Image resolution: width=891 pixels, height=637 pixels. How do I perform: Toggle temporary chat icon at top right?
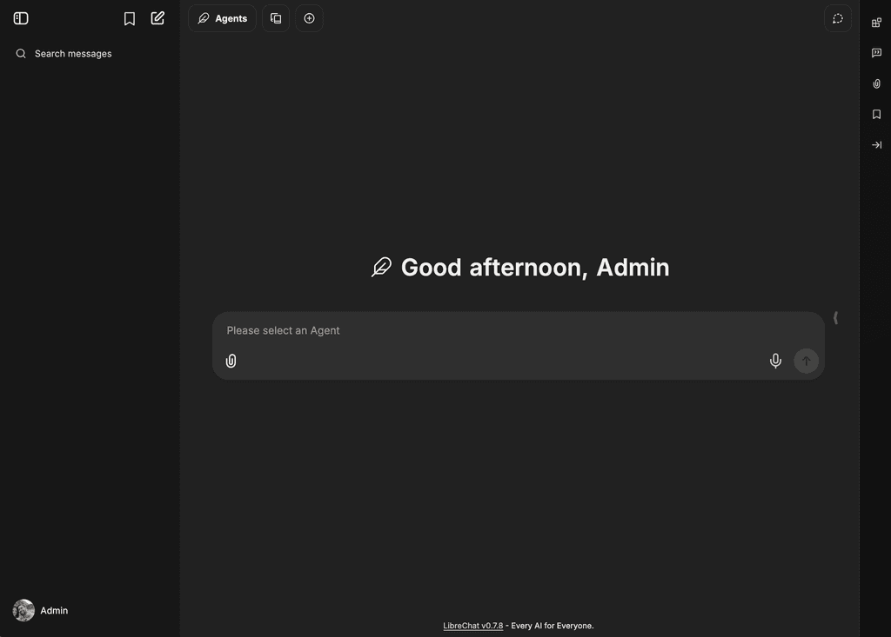tap(837, 18)
